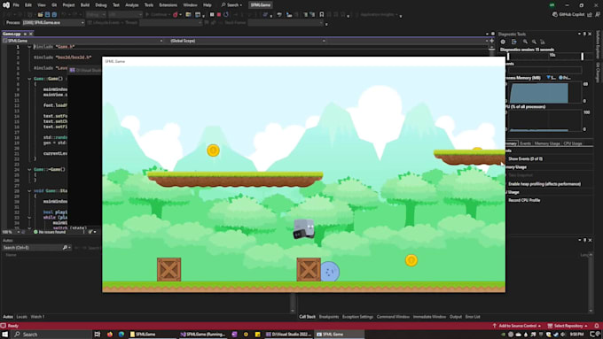Image resolution: width=603 pixels, height=339 pixels.
Task: Switch to the Locals tab
Action: [22, 317]
